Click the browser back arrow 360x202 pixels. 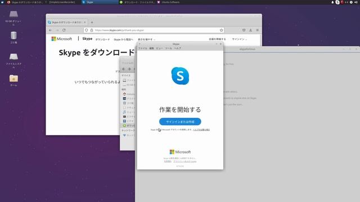click(50, 30)
